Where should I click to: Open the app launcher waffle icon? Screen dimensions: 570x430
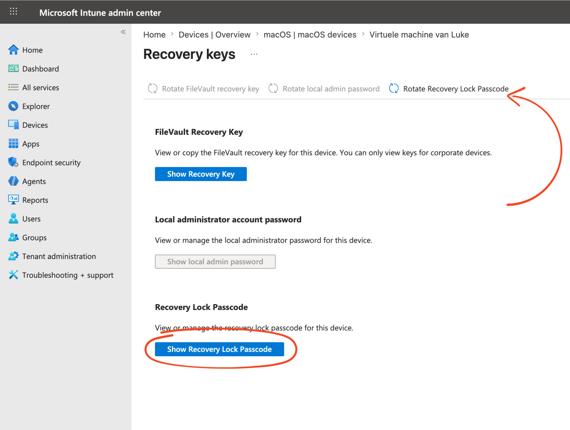point(13,12)
